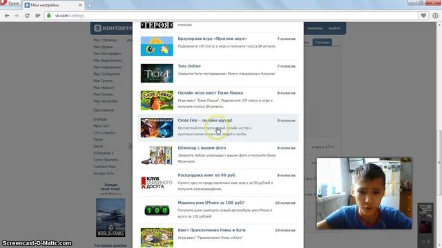Open Мои Группы in sidebar

tap(103, 81)
